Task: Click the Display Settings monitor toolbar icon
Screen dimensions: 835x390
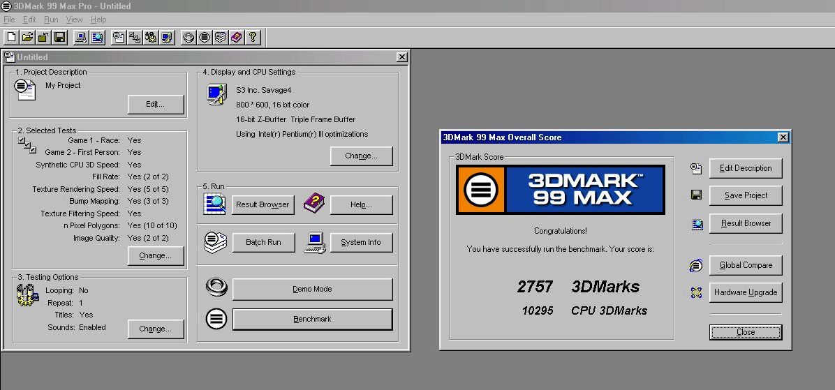Action: (x=168, y=37)
